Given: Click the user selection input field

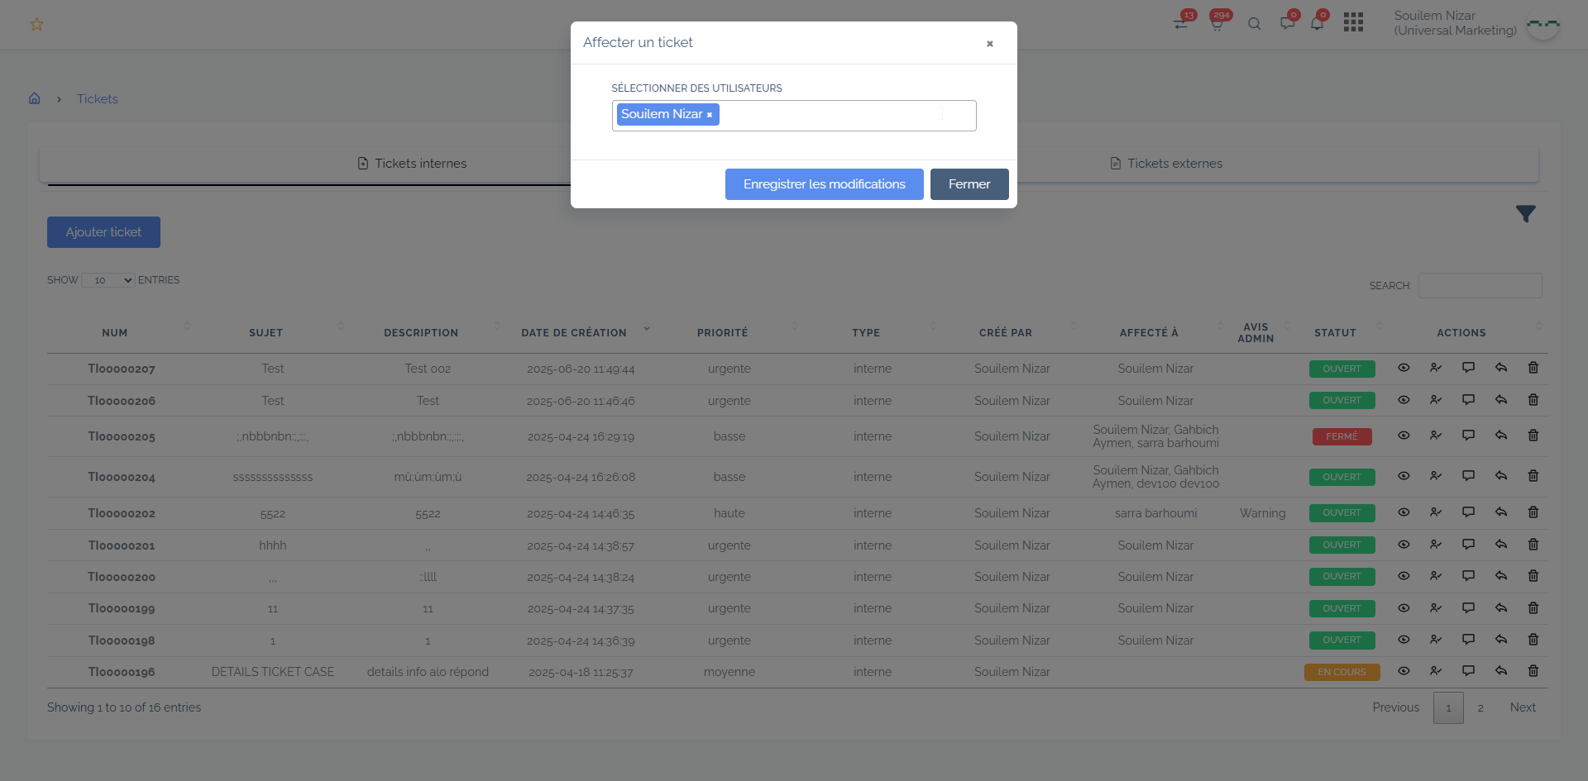Looking at the screenshot, I should pyautogui.click(x=844, y=116).
